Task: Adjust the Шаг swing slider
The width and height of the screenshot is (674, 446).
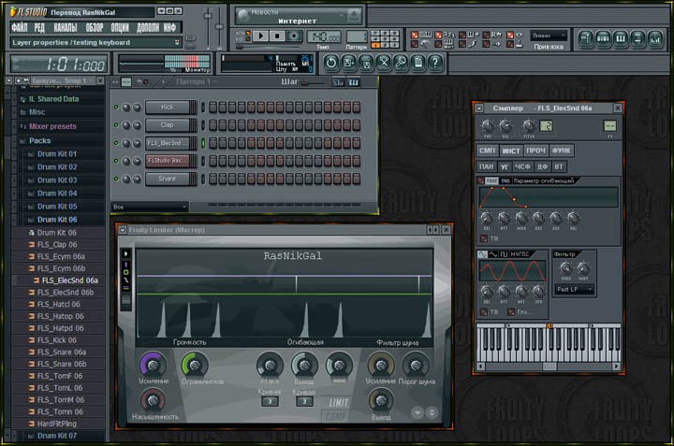Action: pyautogui.click(x=314, y=83)
